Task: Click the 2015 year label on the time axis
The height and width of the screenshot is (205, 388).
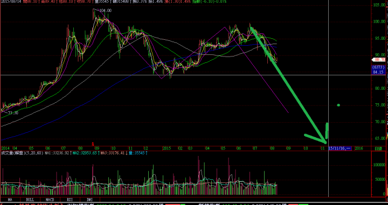Action: pyautogui.click(x=167, y=149)
